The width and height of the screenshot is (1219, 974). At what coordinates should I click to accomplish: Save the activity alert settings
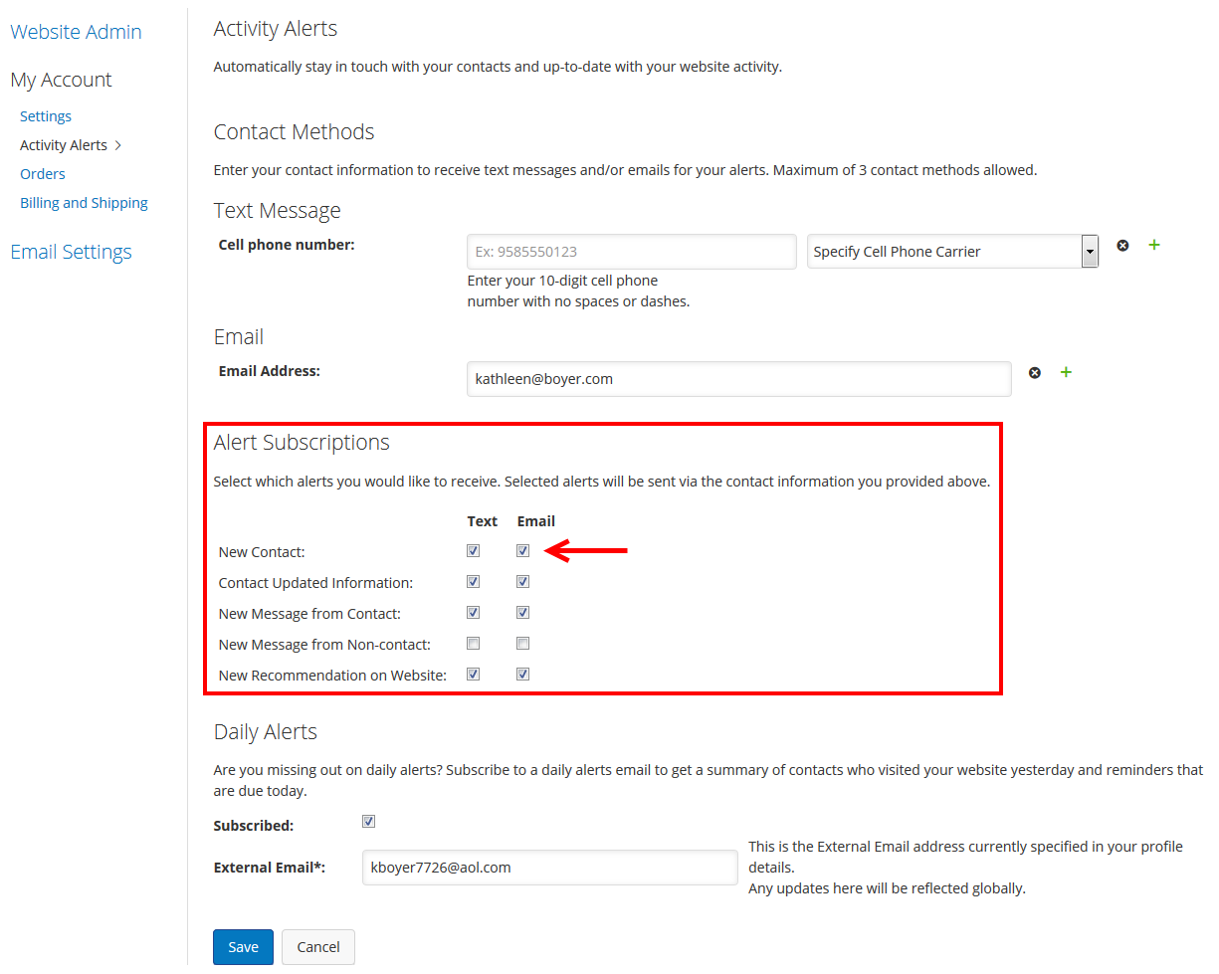(243, 947)
